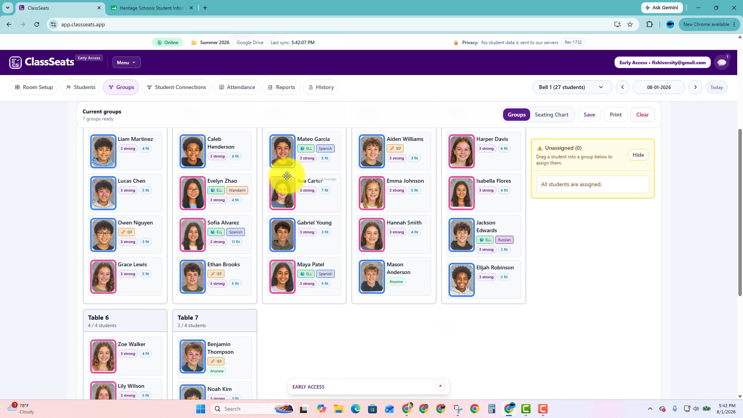The width and height of the screenshot is (743, 418).
Task: Select Mason Anderson's photo thumbnail
Action: click(x=372, y=277)
